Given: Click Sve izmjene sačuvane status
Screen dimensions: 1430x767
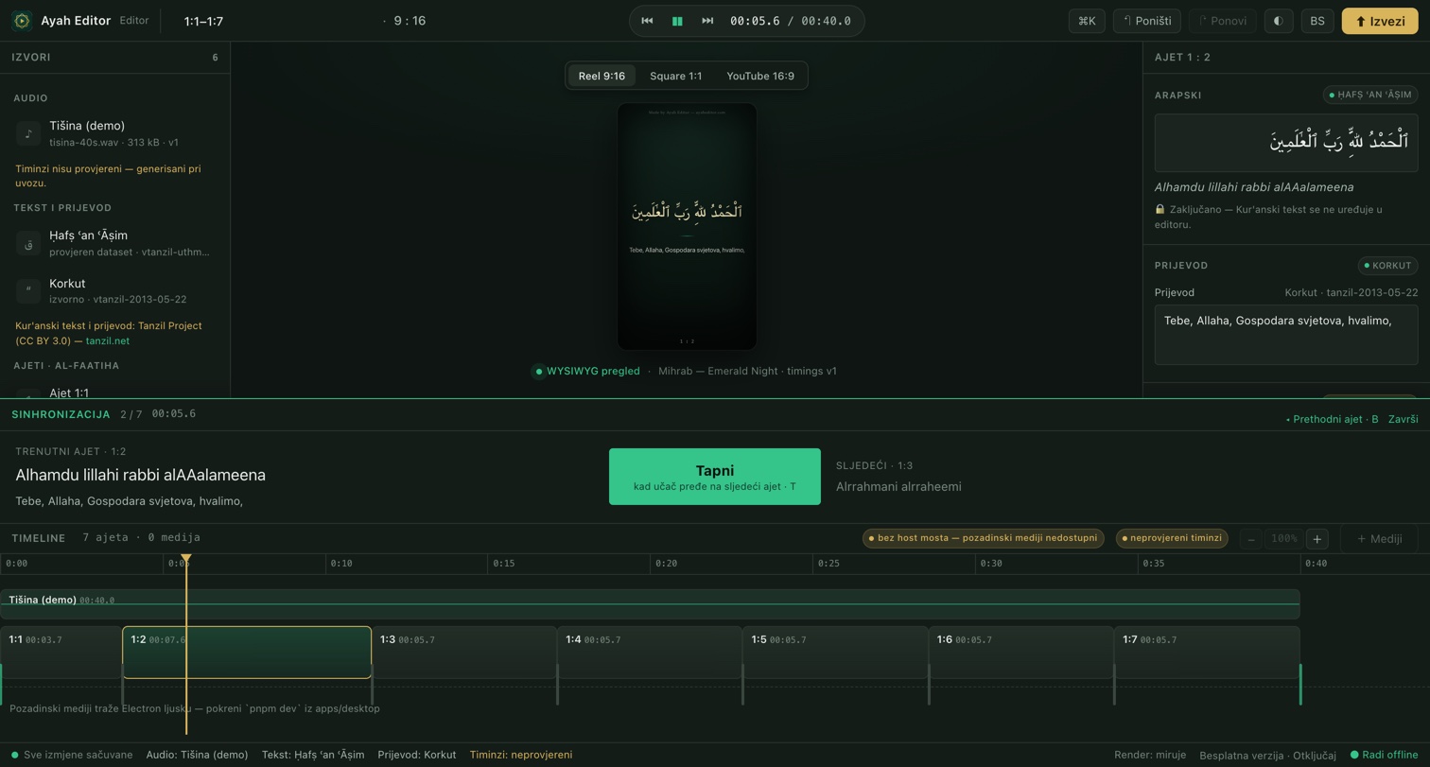Looking at the screenshot, I should 72,755.
